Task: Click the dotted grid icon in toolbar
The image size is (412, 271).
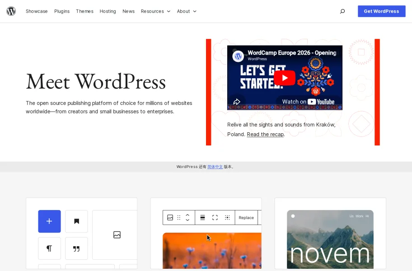Action: (x=227, y=217)
